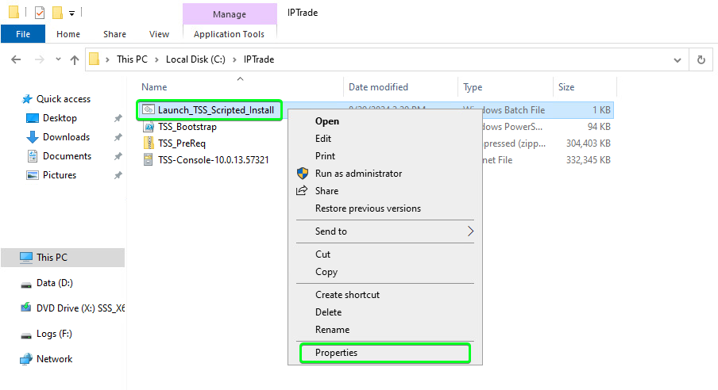This screenshot has height=390, width=718.
Task: Open the Application Tools tab
Action: pos(229,34)
